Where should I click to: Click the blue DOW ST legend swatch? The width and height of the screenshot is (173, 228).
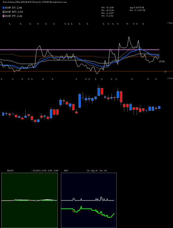coord(4,8)
